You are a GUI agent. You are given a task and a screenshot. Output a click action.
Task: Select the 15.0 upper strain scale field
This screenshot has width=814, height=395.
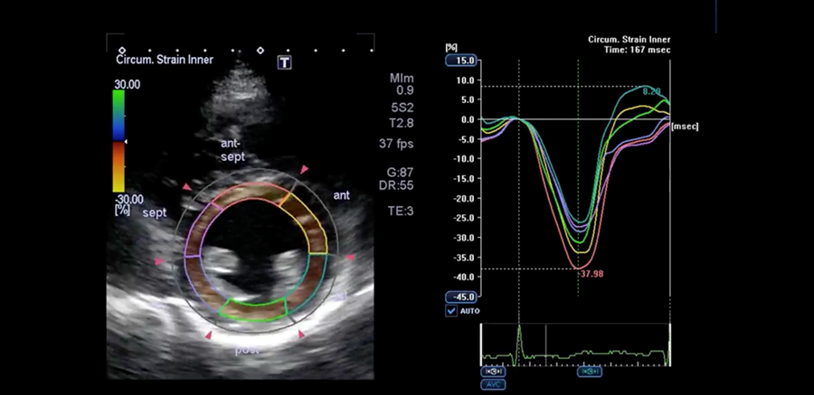point(460,61)
